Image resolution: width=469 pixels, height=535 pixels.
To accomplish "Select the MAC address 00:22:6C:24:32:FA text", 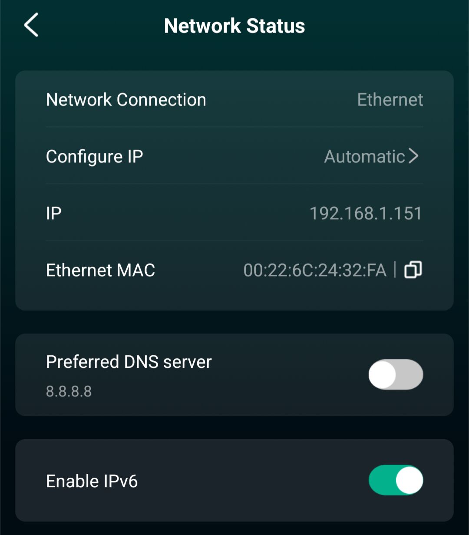I will 315,270.
